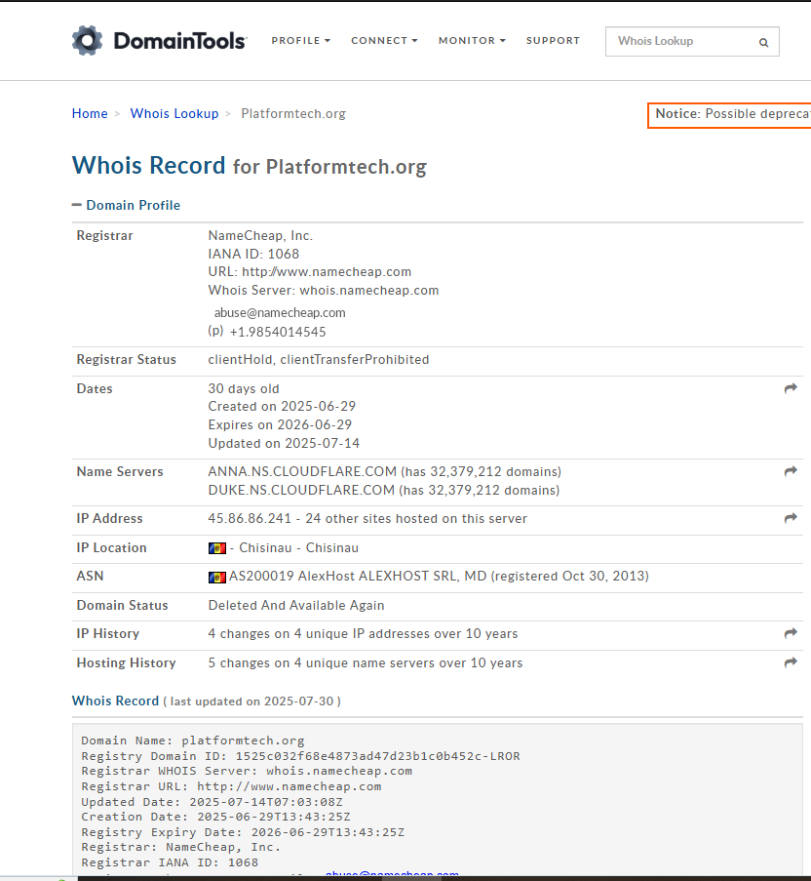
Task: Open the CONNECT dropdown menu
Action: pyautogui.click(x=384, y=40)
